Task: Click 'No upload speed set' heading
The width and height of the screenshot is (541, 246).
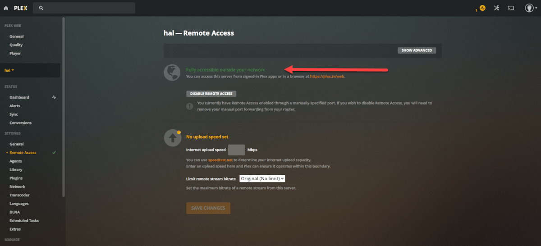Action: (207, 137)
